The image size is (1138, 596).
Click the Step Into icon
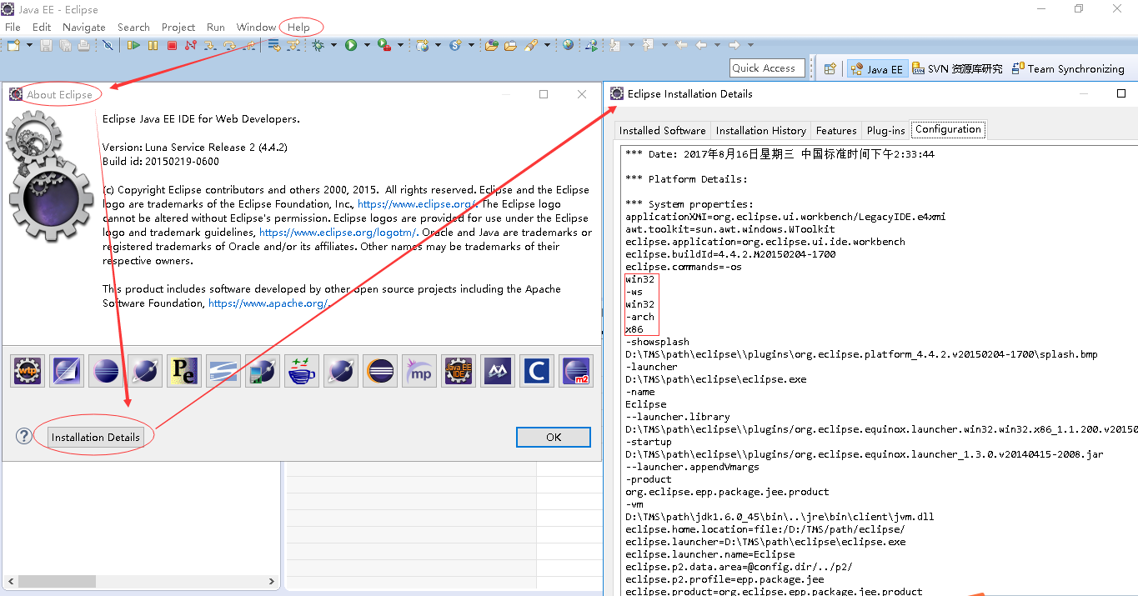click(x=209, y=45)
